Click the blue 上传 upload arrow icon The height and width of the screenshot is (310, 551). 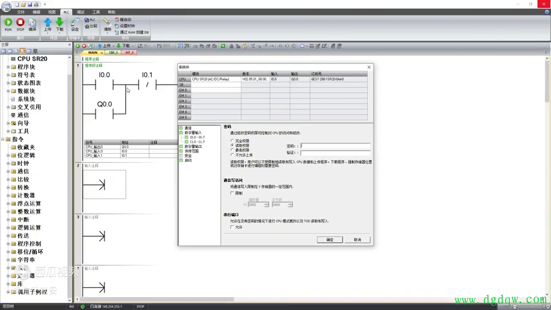[48, 23]
